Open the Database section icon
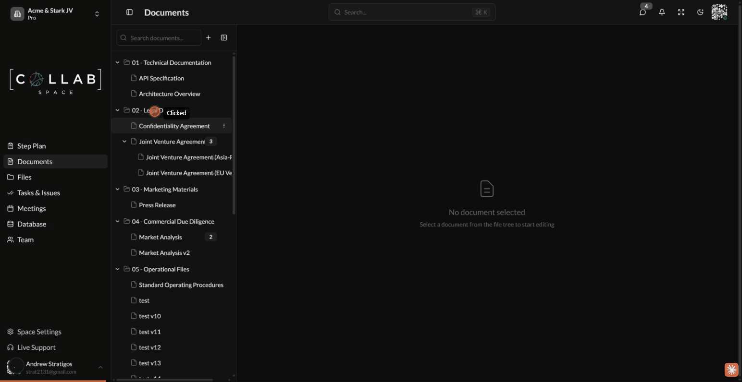Image resolution: width=742 pixels, height=382 pixels. [x=11, y=224]
